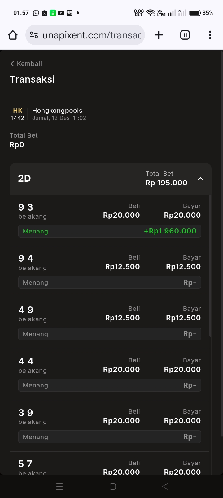
Task: Tap the Menang result bar under 49
Action: 110,334
